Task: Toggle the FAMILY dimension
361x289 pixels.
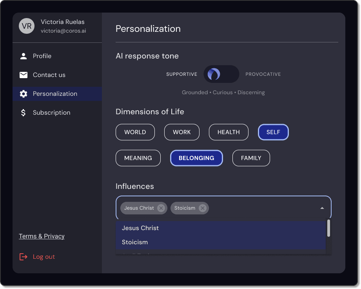Action: [251, 158]
